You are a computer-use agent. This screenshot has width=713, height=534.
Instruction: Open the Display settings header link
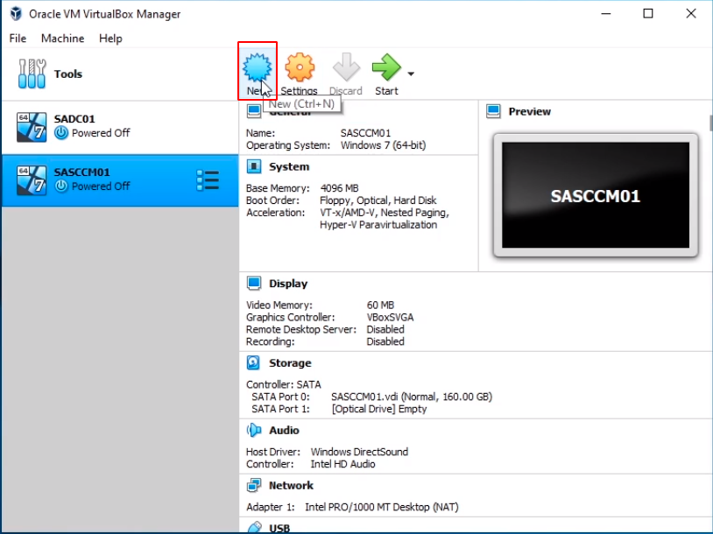288,284
